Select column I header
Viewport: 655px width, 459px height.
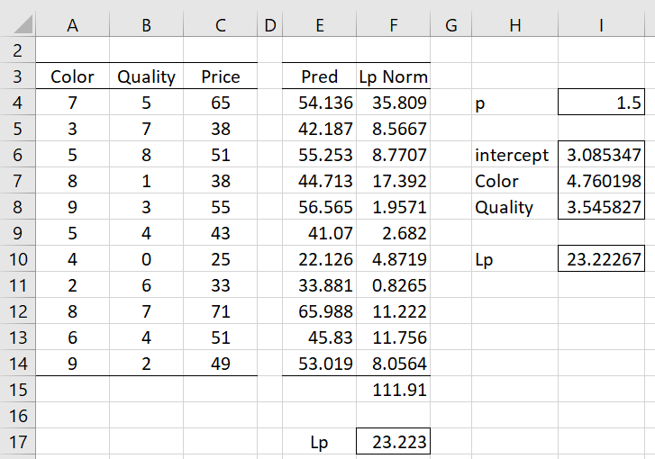pyautogui.click(x=601, y=25)
